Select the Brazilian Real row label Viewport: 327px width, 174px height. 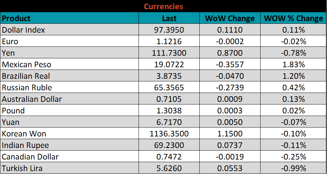(x=26, y=76)
